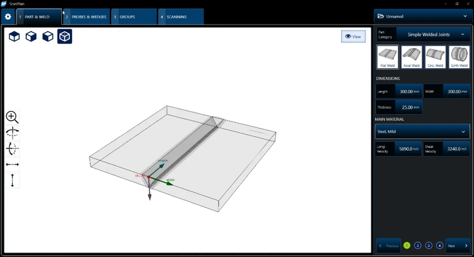Click the zoom magnifier tool
474x257 pixels.
click(12, 117)
